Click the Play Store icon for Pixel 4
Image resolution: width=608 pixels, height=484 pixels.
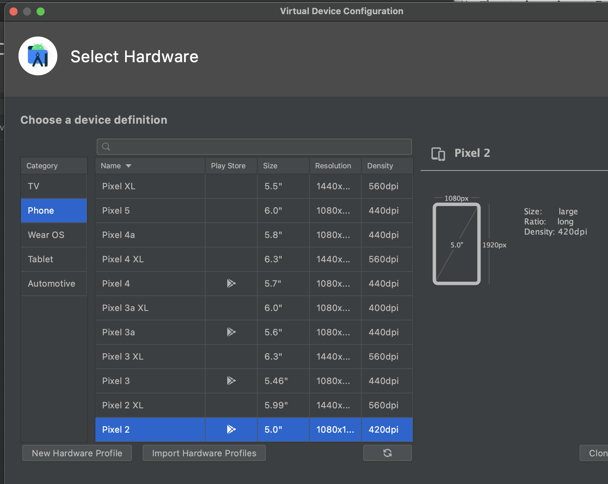[231, 283]
